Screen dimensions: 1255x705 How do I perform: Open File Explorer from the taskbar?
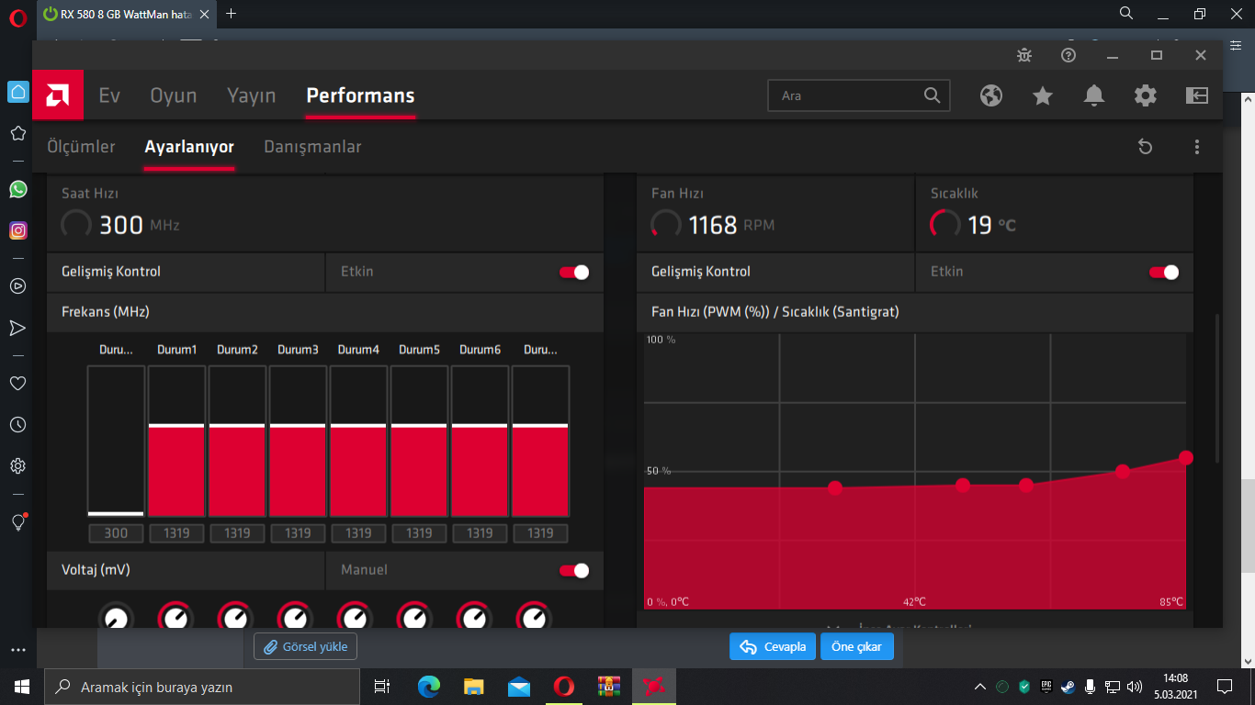tap(473, 687)
